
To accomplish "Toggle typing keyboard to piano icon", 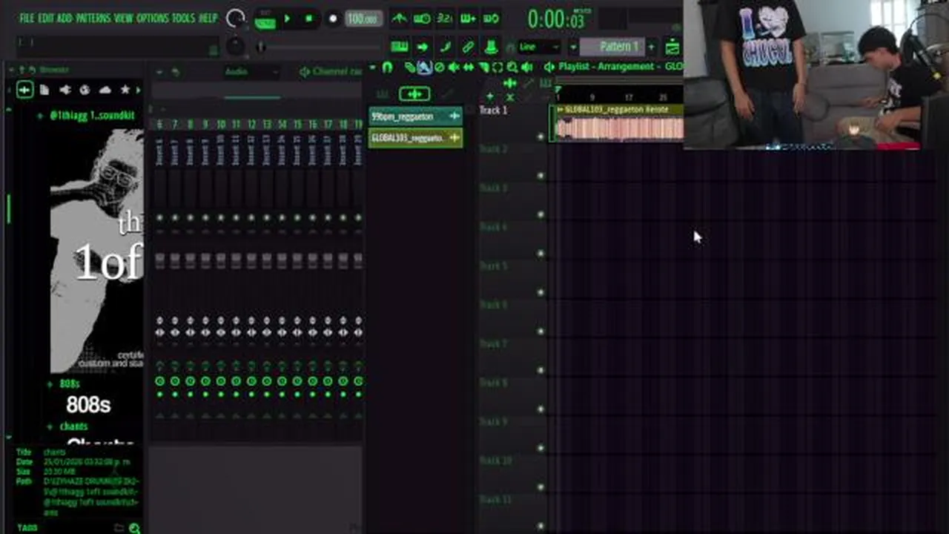I will coord(400,47).
